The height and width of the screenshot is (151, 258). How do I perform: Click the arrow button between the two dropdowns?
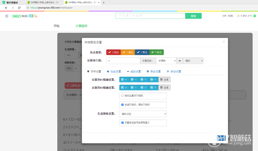click(x=179, y=61)
